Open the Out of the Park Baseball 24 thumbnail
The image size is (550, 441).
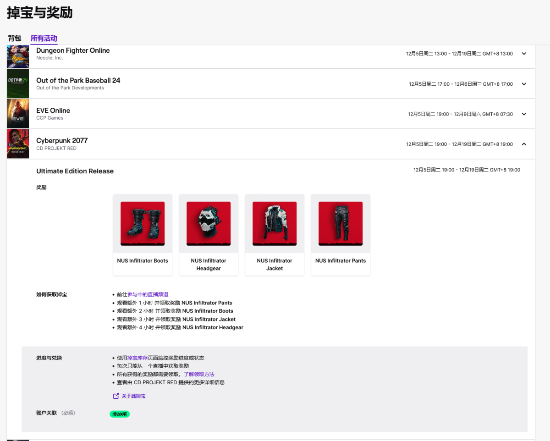click(18, 84)
